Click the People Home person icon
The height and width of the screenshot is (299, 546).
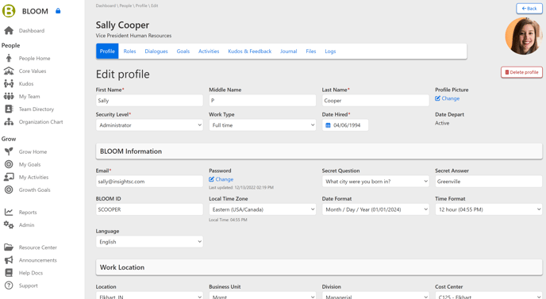coord(9,58)
